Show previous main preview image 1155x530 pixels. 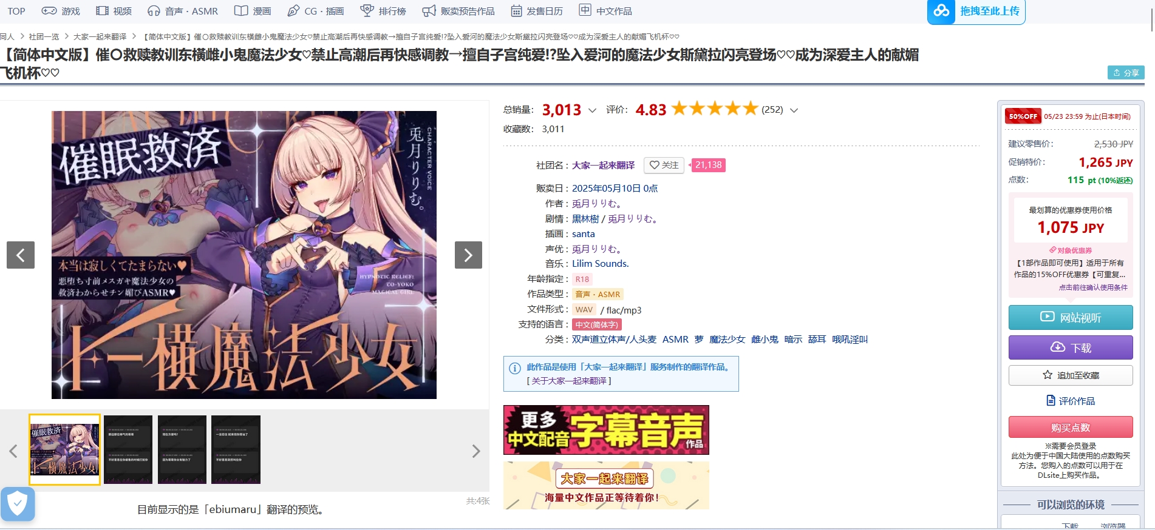(21, 255)
